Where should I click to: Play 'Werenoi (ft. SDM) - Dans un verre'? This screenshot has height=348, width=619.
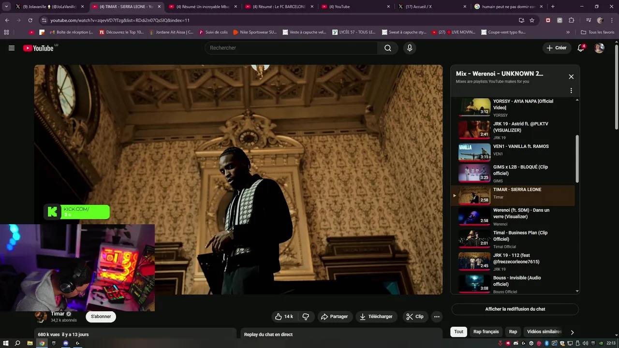point(513,217)
